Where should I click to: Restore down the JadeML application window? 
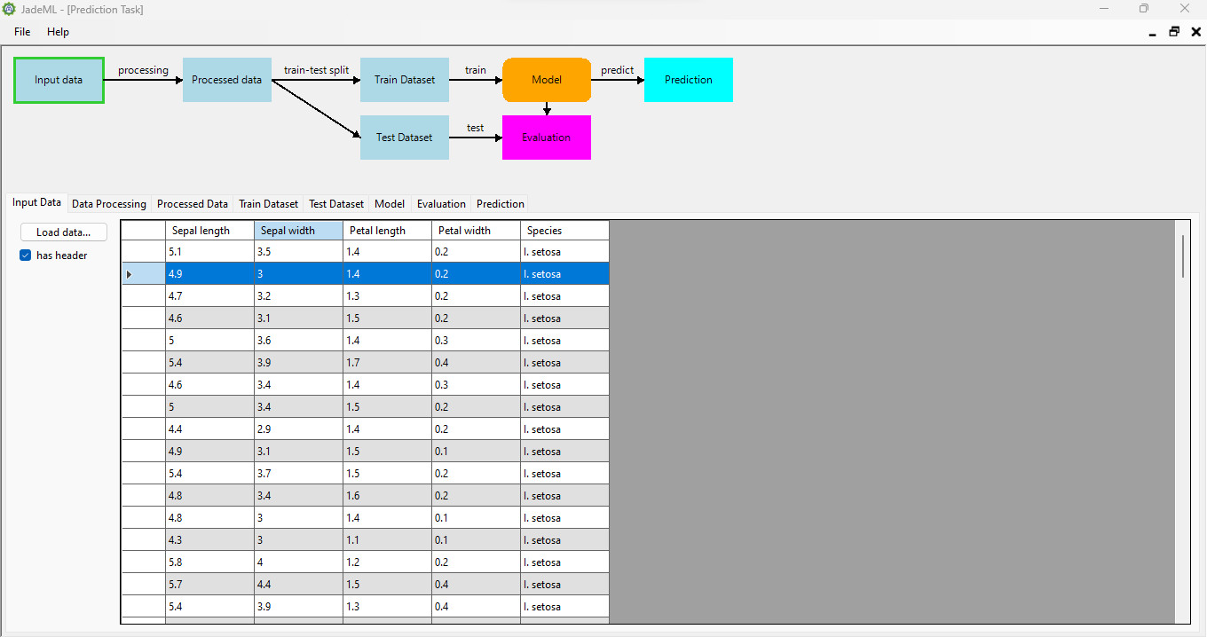click(x=1144, y=9)
